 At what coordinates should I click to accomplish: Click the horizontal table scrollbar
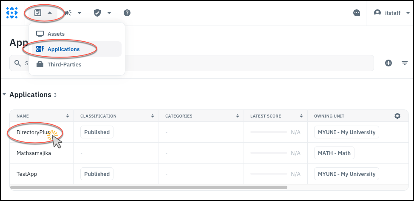(149, 187)
